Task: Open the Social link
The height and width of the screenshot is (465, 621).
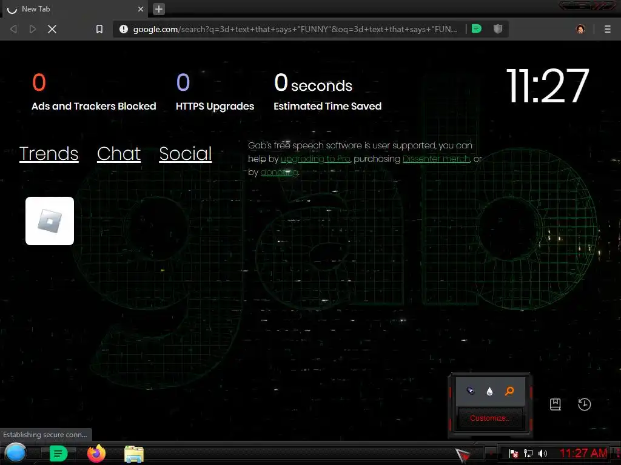Action: pyautogui.click(x=186, y=153)
